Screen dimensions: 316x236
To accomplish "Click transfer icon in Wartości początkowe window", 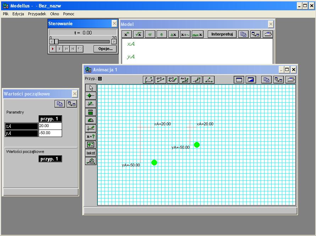I will coord(72,104).
